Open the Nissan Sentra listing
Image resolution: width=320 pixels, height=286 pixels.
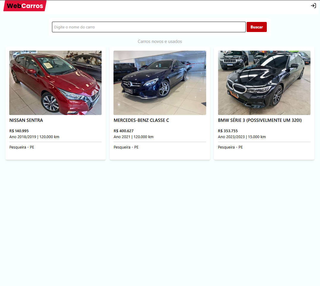pyautogui.click(x=26, y=120)
